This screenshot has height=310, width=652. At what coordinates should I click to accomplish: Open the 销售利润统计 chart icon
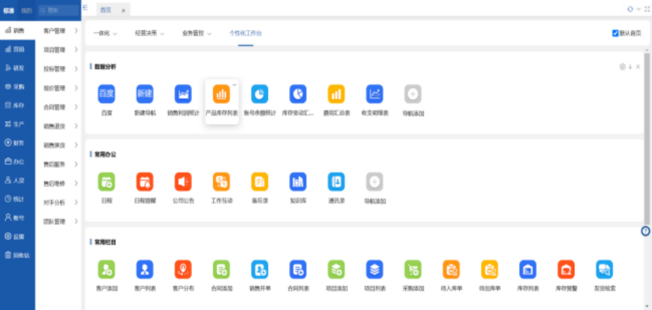(183, 94)
